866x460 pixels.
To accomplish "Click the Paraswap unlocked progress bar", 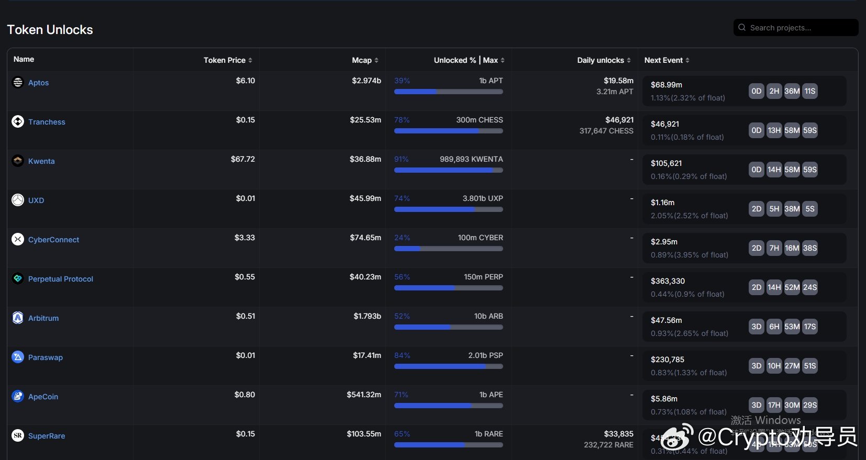I will [x=449, y=366].
